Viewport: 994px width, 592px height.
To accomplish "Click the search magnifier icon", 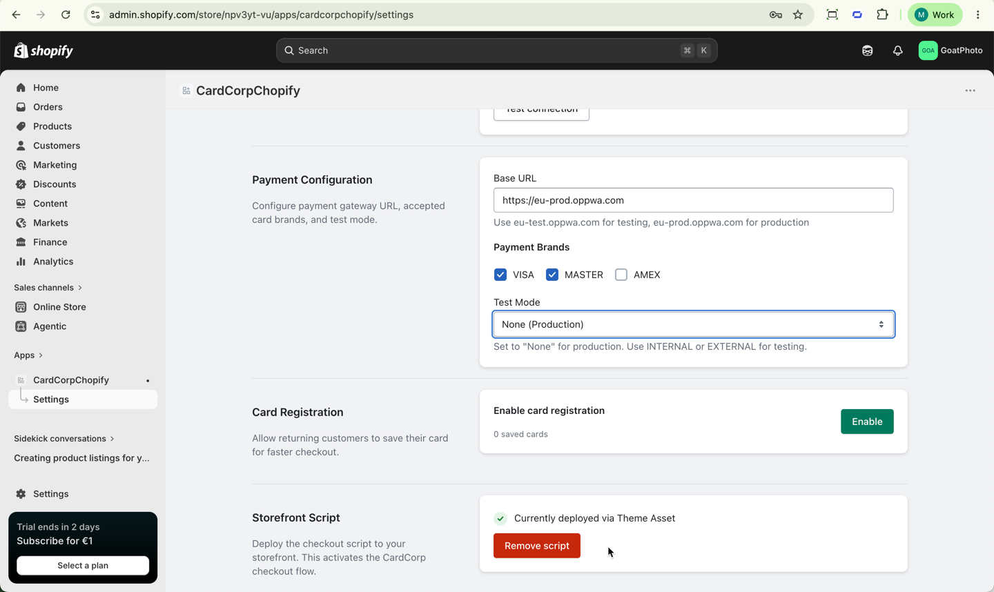I will tap(289, 50).
